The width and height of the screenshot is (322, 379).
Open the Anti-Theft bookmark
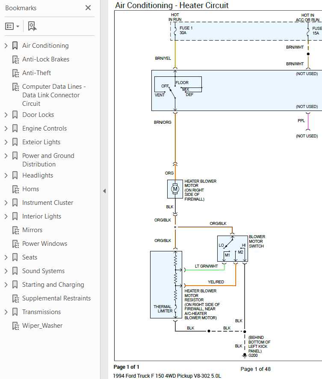click(x=36, y=73)
